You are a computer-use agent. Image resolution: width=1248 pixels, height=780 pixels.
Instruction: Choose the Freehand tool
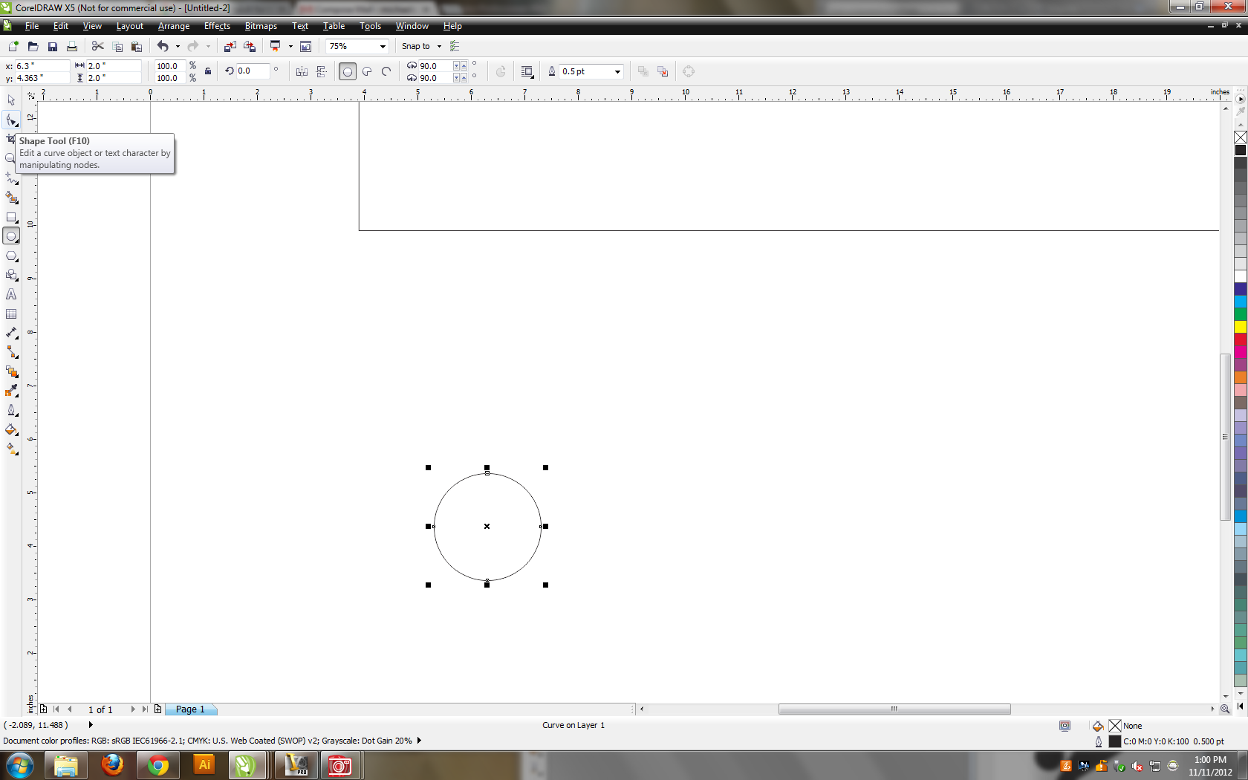tap(11, 178)
